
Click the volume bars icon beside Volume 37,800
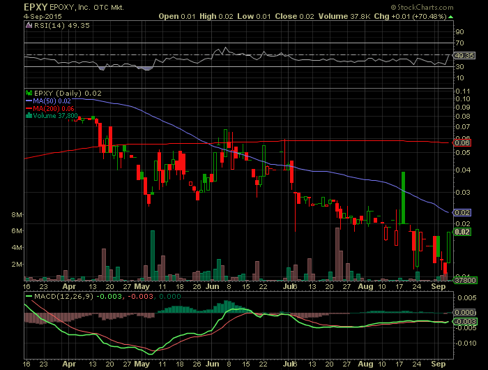[x=29, y=116]
